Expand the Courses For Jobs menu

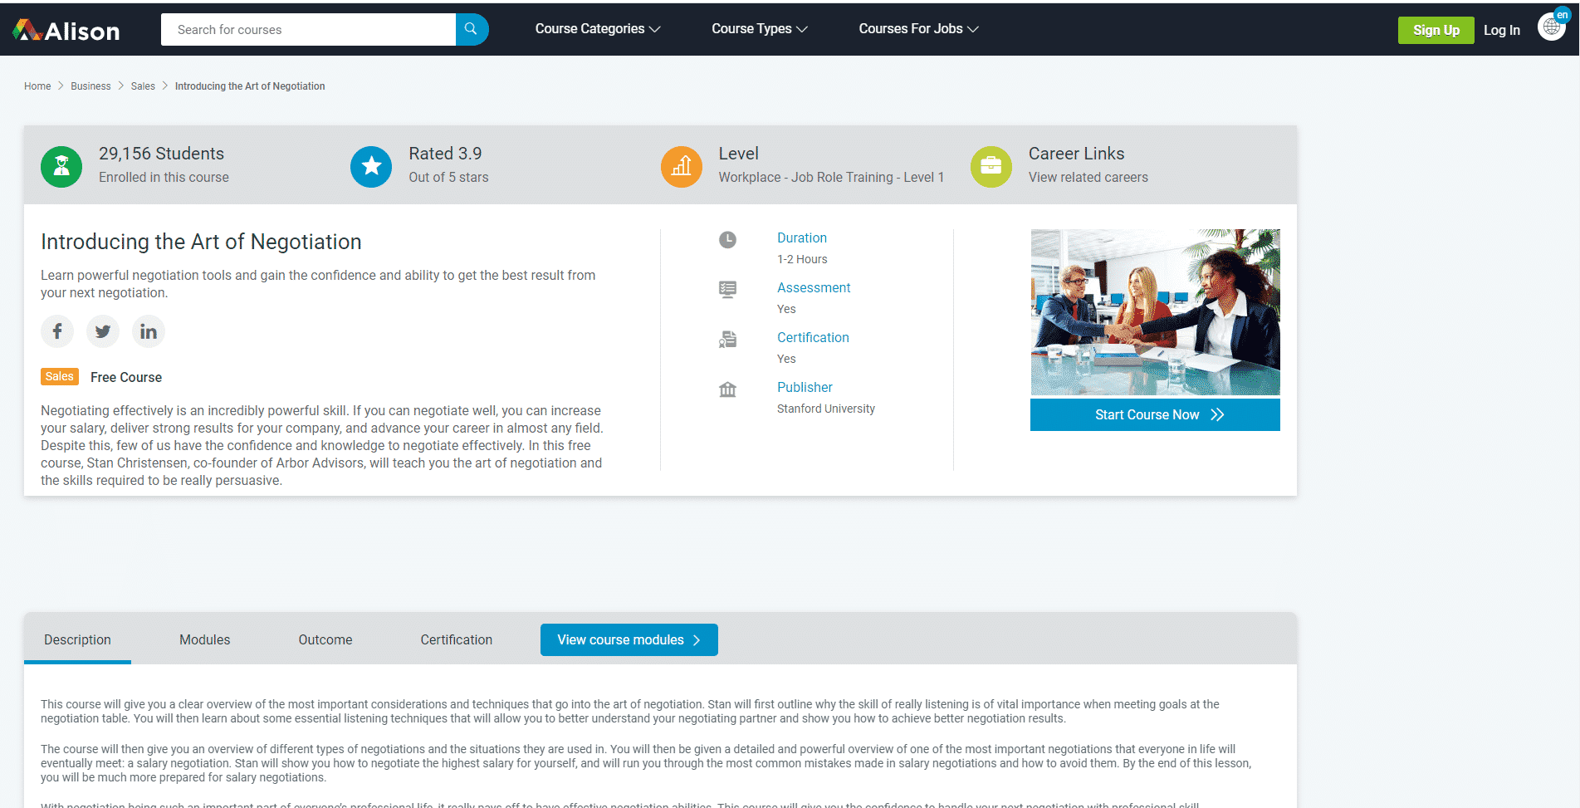[x=919, y=29]
